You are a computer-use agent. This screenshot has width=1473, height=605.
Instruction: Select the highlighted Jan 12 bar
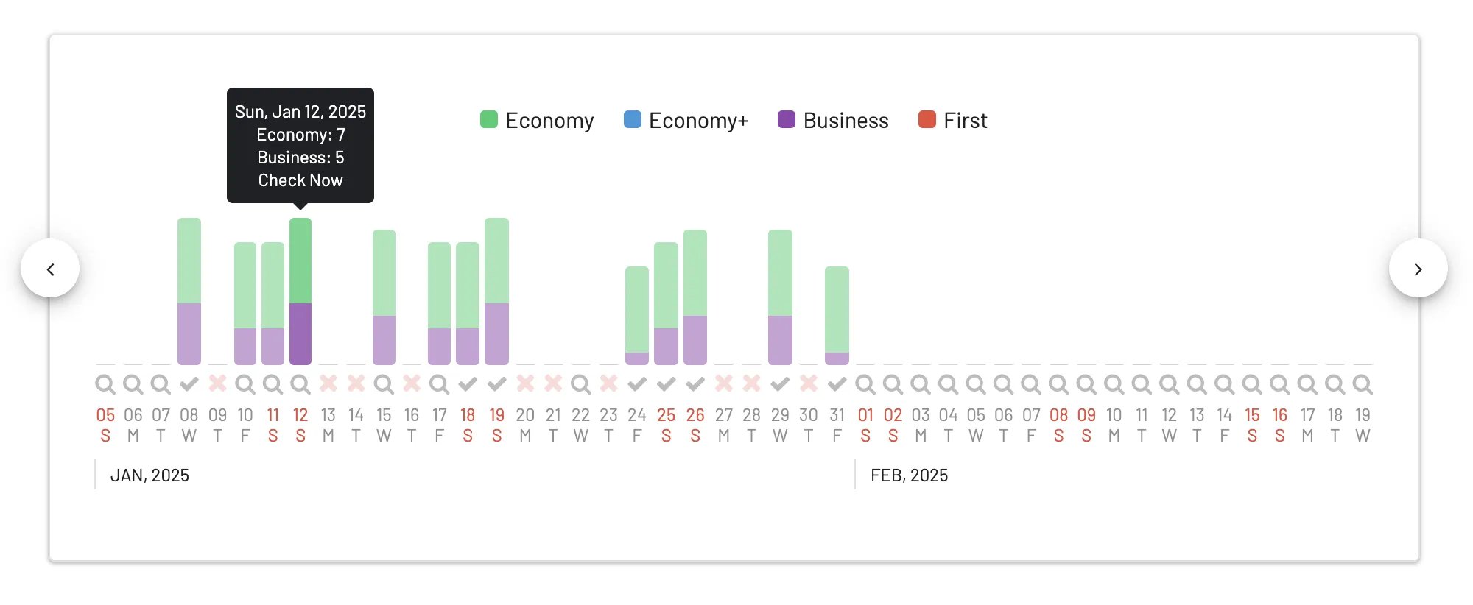point(300,291)
